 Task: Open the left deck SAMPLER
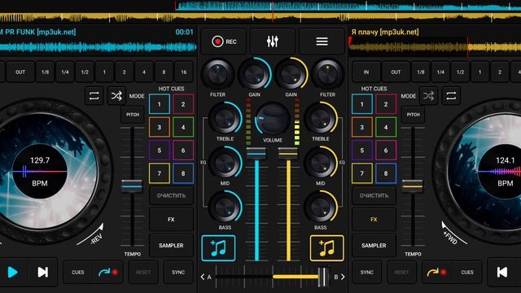click(x=171, y=246)
